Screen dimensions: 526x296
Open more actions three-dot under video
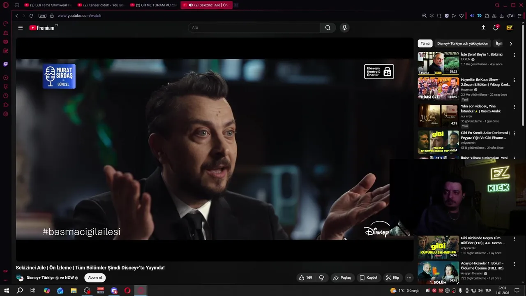pos(409,277)
